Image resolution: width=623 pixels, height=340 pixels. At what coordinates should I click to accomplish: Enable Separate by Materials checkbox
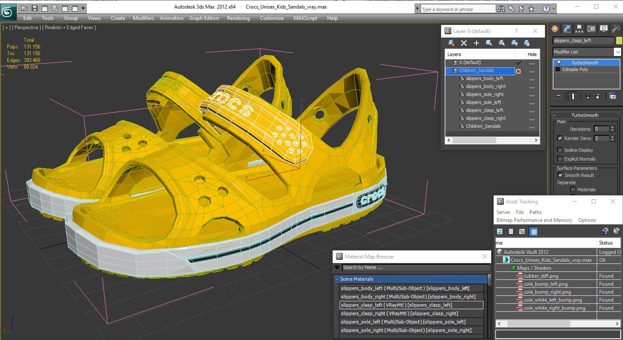pos(573,190)
